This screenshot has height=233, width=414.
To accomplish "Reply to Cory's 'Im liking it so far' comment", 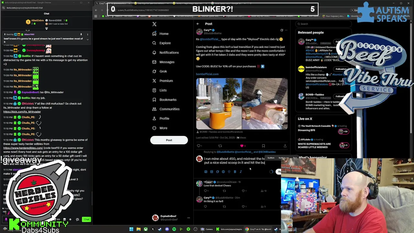I will tap(205, 206).
